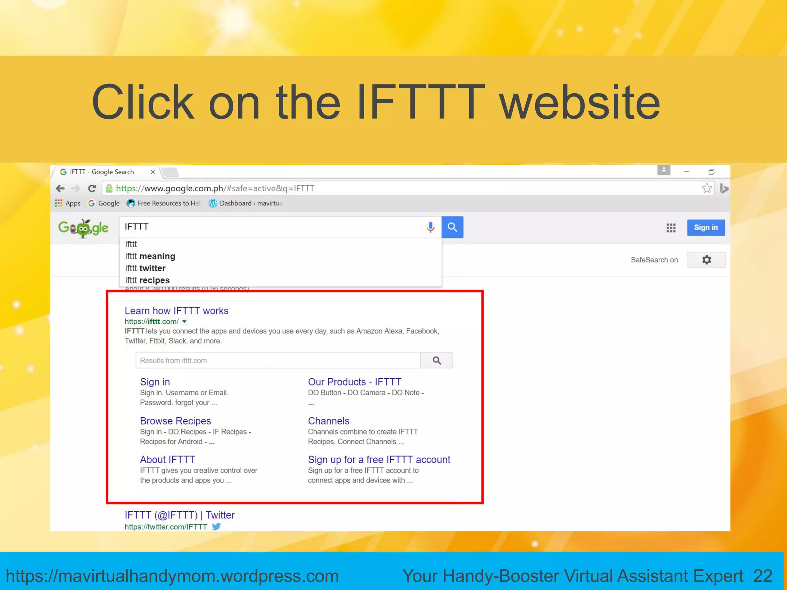Open a new tab with the blank tab button
This screenshot has width=787, height=590.
coord(170,172)
